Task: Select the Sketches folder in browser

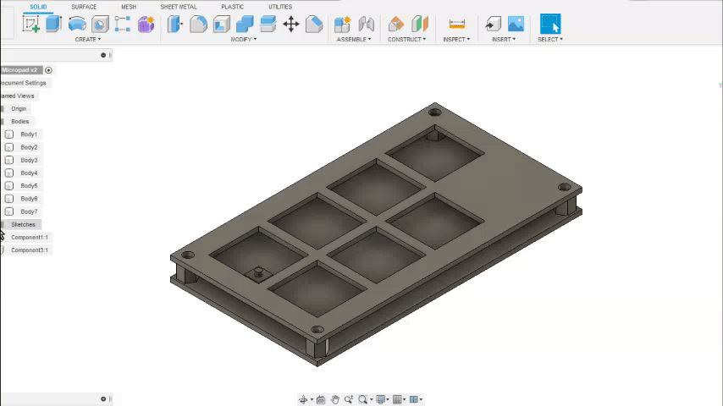Action: (x=23, y=224)
